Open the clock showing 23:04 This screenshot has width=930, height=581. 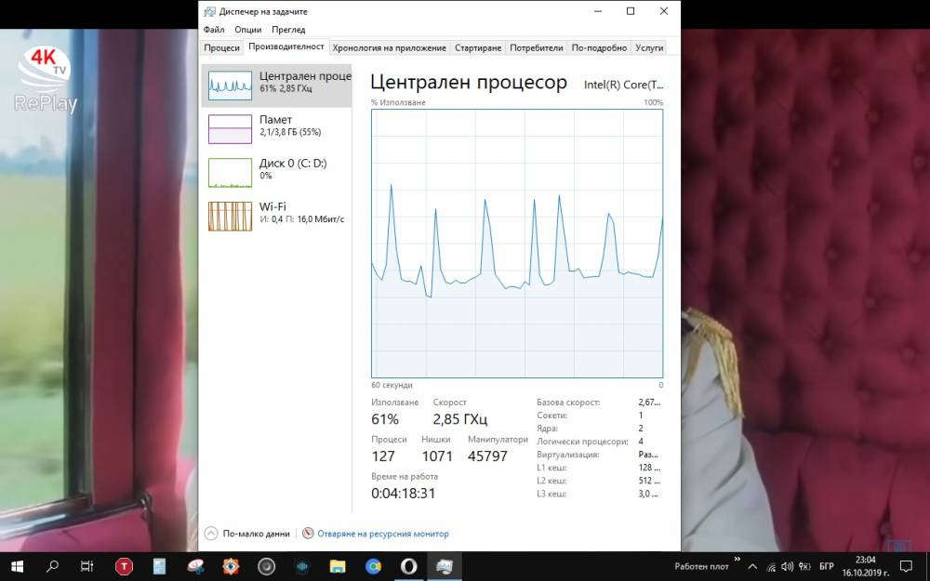(865, 567)
